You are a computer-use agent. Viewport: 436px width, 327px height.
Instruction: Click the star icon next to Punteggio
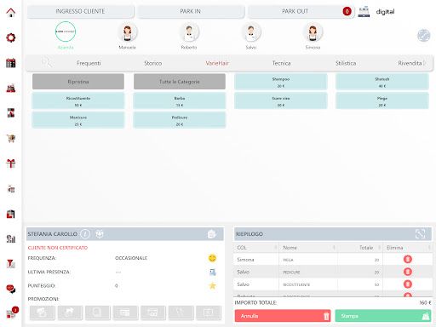(212, 285)
